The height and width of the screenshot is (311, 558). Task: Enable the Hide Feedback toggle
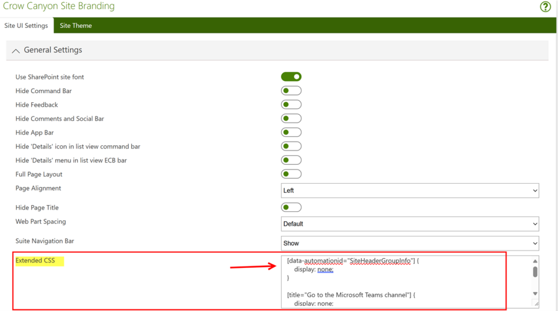click(x=291, y=104)
